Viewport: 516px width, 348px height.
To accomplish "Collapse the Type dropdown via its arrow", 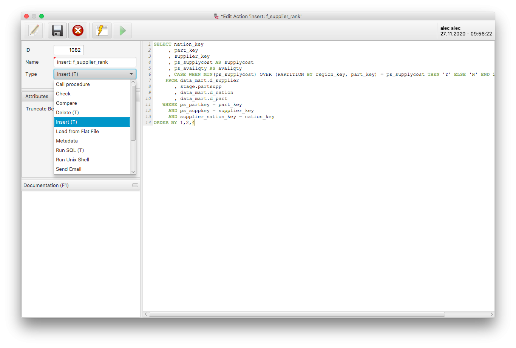I will coord(131,74).
